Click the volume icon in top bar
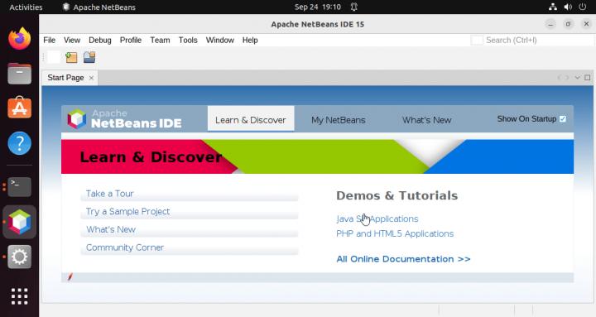 [x=568, y=7]
